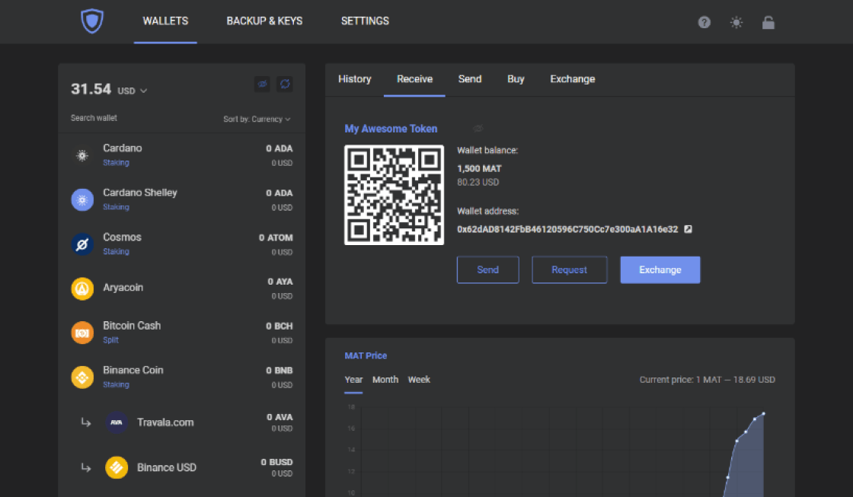Viewport: 853px width, 497px height.
Task: Open the QR code image
Action: point(394,195)
